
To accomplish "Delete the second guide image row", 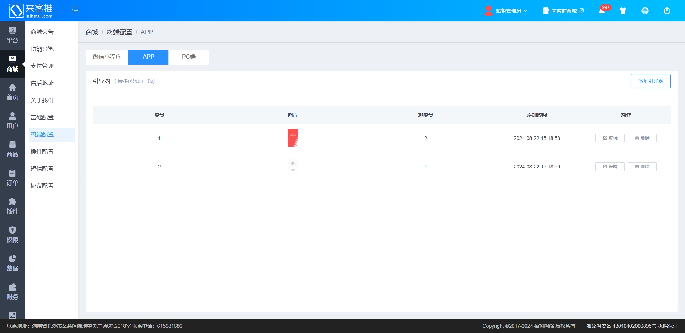I will pos(642,167).
